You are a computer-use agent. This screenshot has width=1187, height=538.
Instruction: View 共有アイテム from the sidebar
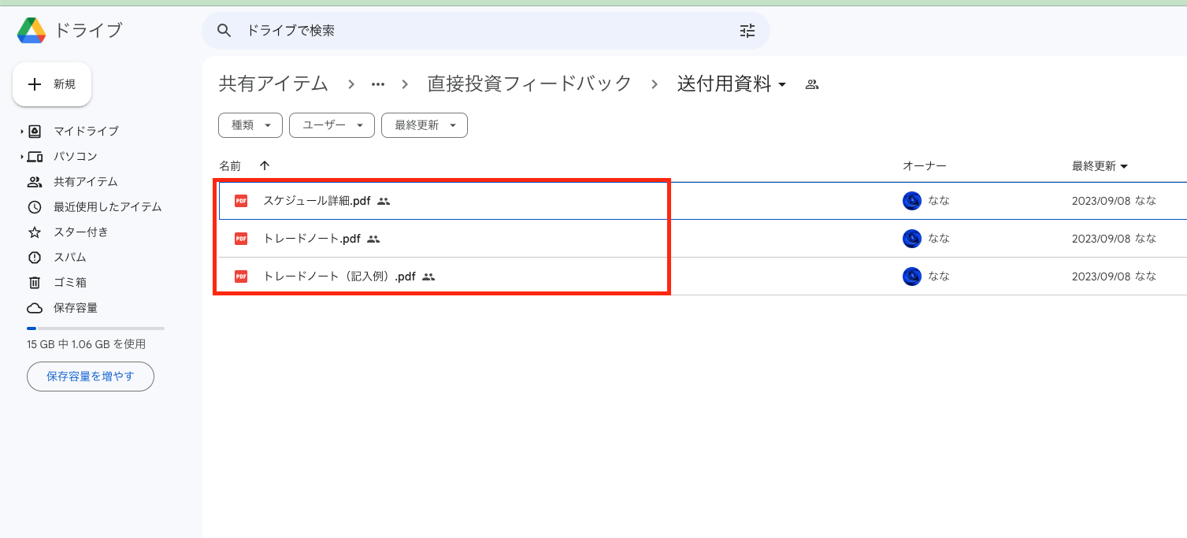[x=84, y=181]
